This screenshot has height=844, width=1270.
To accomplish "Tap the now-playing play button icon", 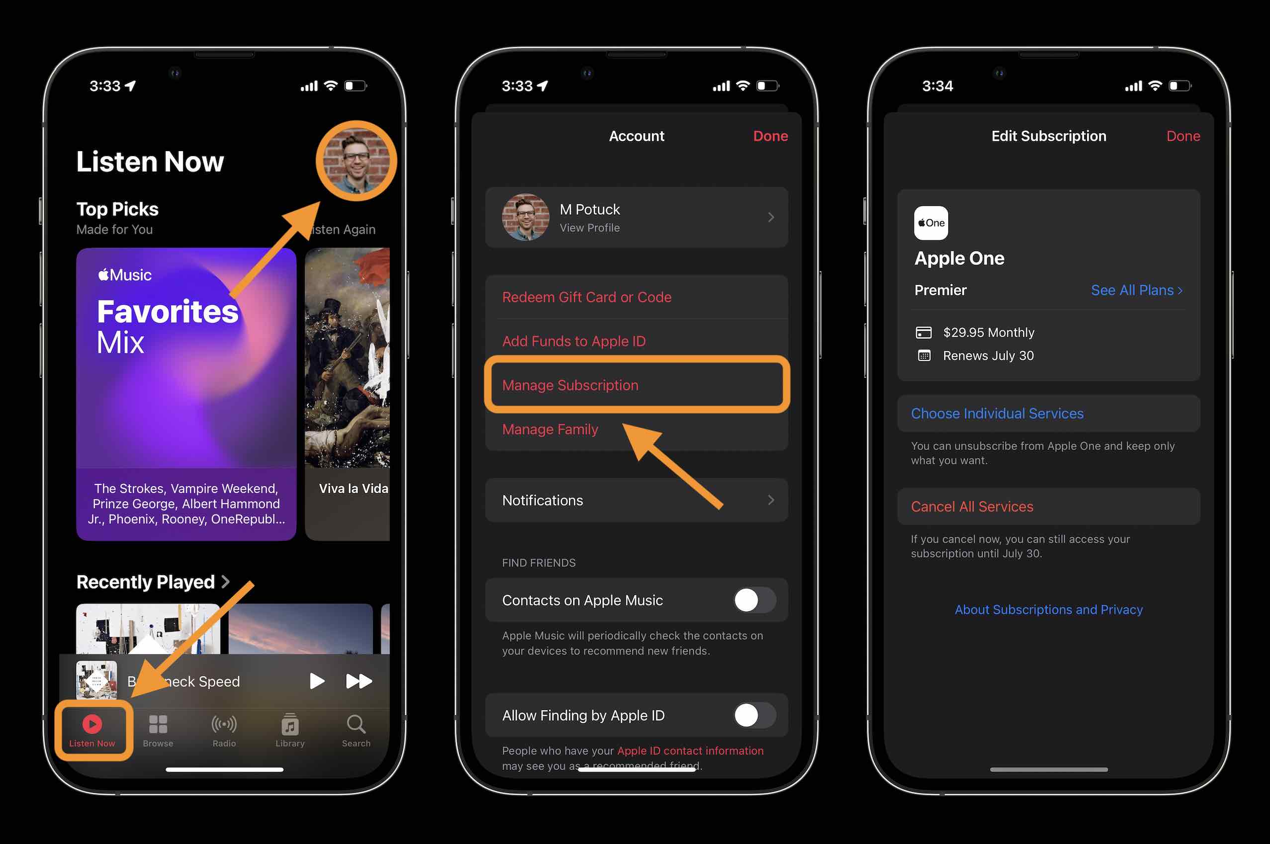I will pos(317,680).
